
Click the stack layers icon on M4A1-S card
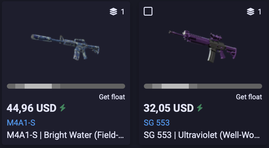[x=113, y=12]
